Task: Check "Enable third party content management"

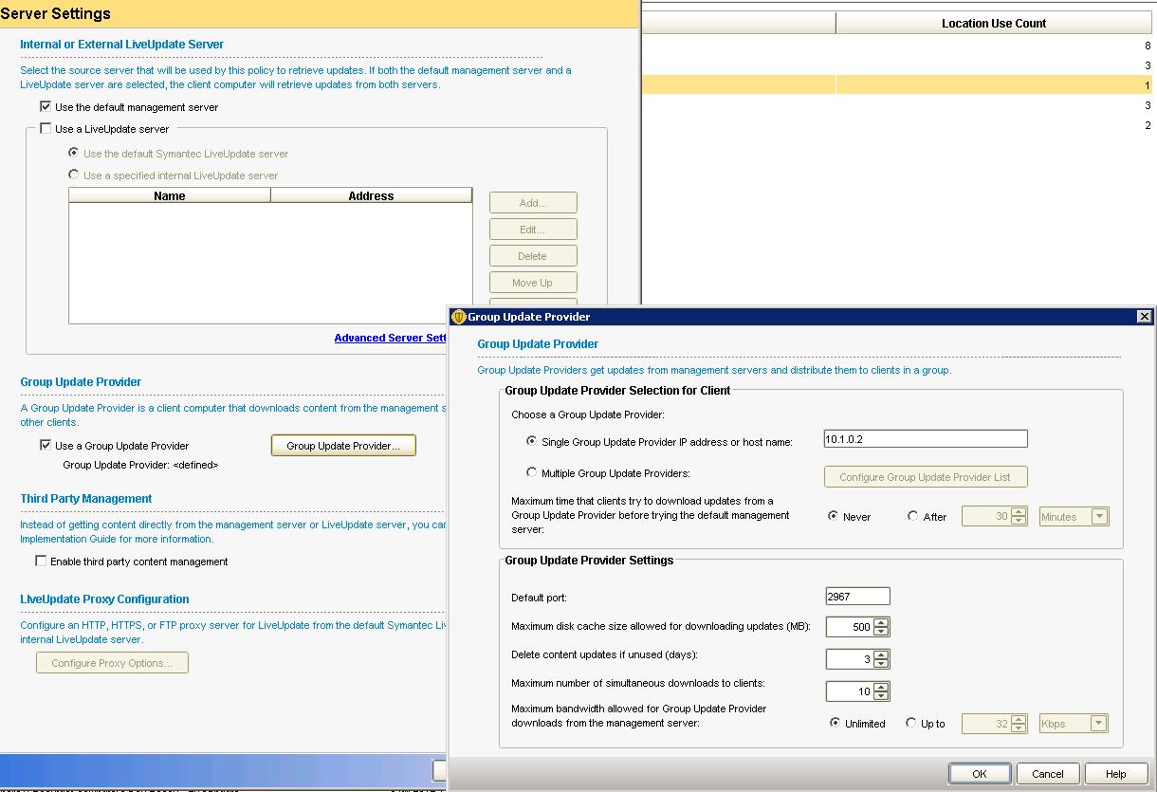Action: [42, 562]
